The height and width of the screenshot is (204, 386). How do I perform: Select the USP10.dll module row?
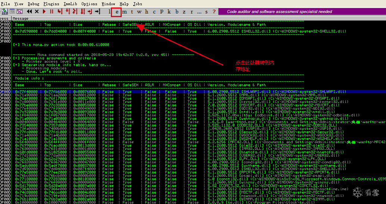pyautogui.click(x=199, y=129)
